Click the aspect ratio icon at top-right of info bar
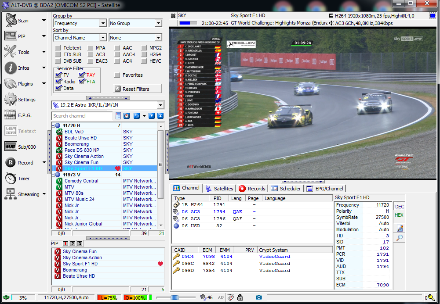Image resolution: width=440 pixels, height=304 pixels. [x=433, y=16]
